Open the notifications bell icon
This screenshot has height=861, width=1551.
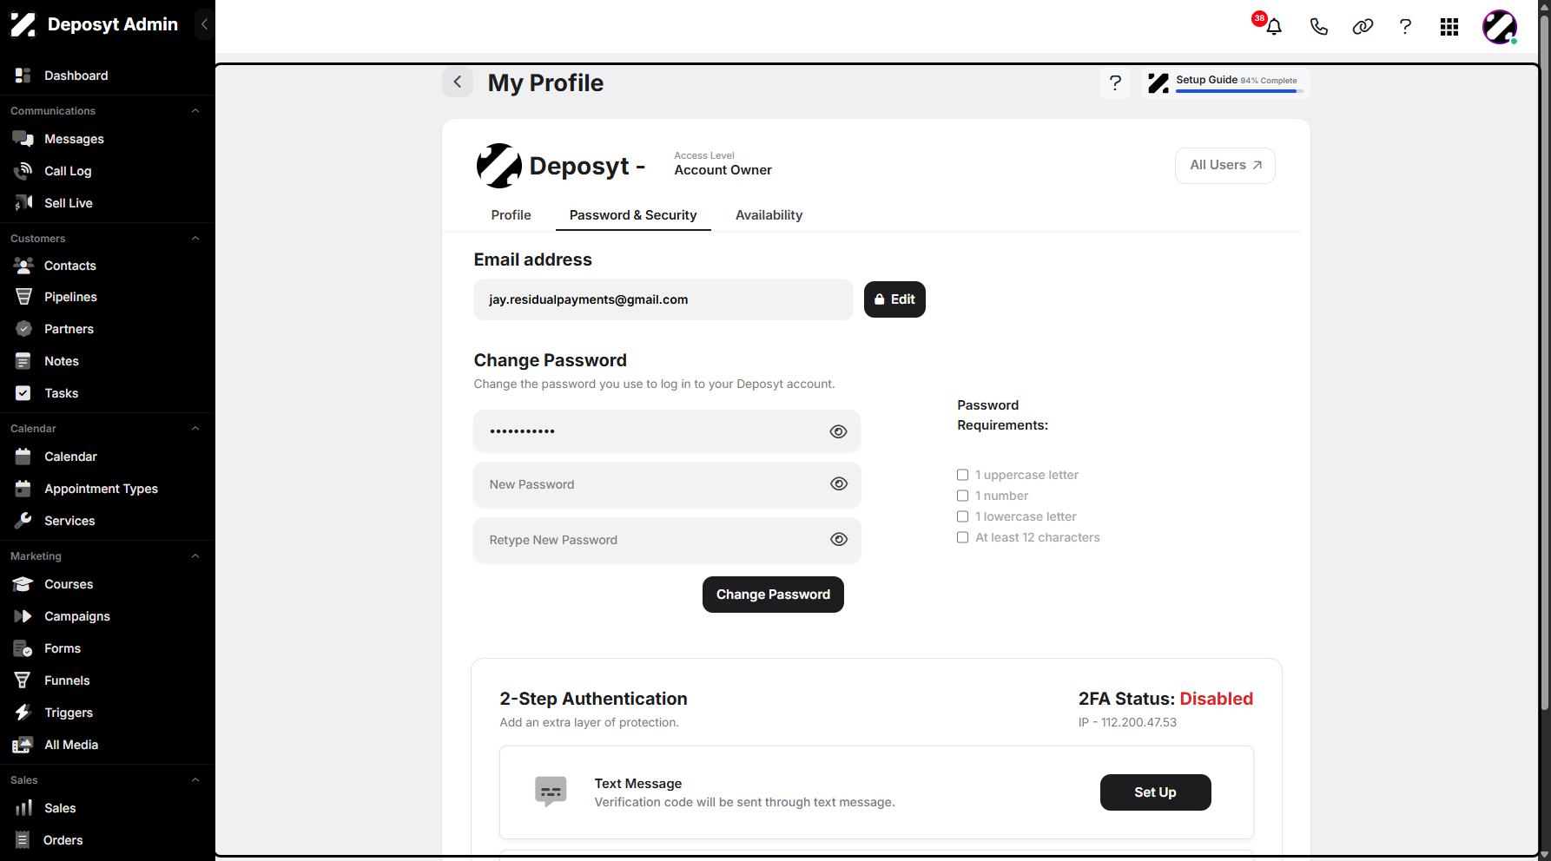coord(1273,27)
